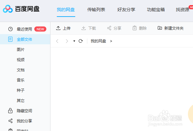The width and height of the screenshot is (193, 131).
Task: Open the navigation history dropdown arrow
Action: coord(74,41)
